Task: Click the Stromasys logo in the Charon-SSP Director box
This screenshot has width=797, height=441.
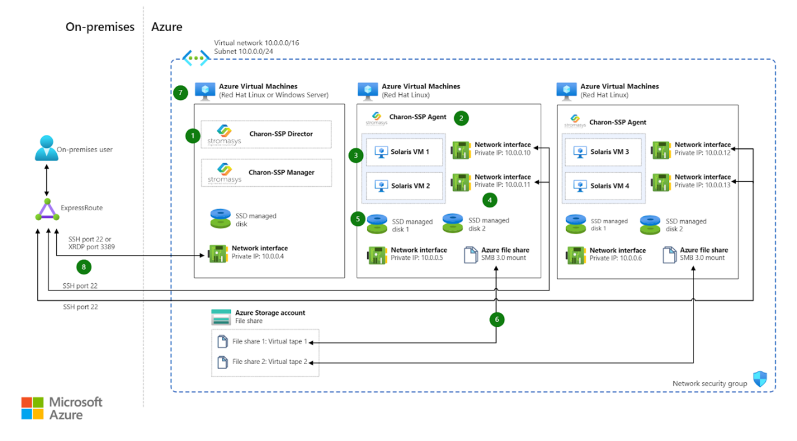Action: pos(225,134)
